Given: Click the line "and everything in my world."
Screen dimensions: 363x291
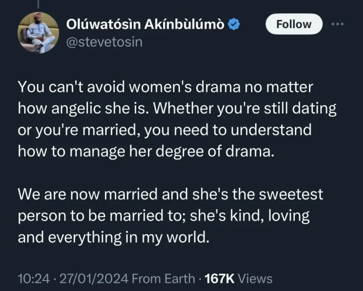Looking at the screenshot, I should [x=113, y=237].
